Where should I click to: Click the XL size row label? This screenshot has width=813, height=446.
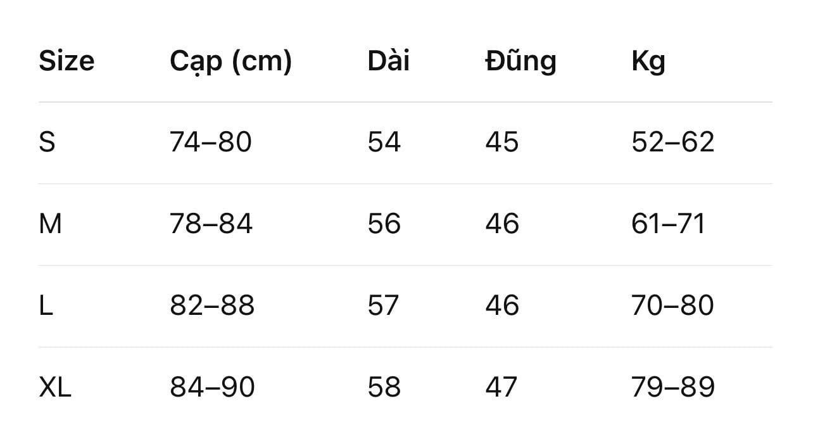point(55,387)
